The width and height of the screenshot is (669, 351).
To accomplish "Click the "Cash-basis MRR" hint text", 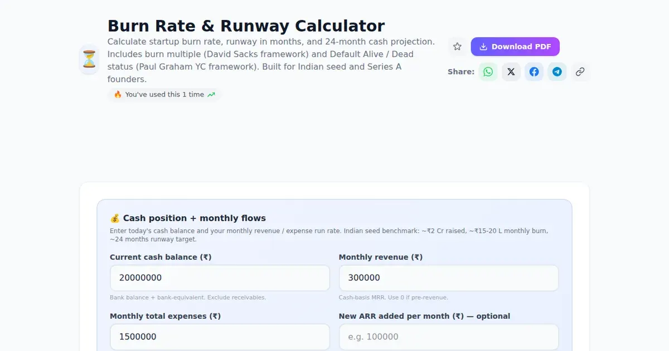I will point(394,298).
